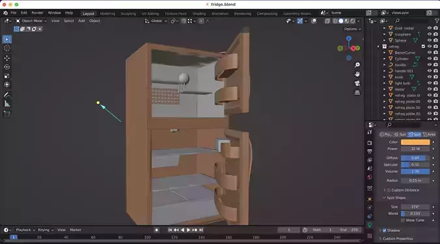The width and height of the screenshot is (440, 244).
Task: Select the Transform tool
Action: pyautogui.click(x=7, y=84)
